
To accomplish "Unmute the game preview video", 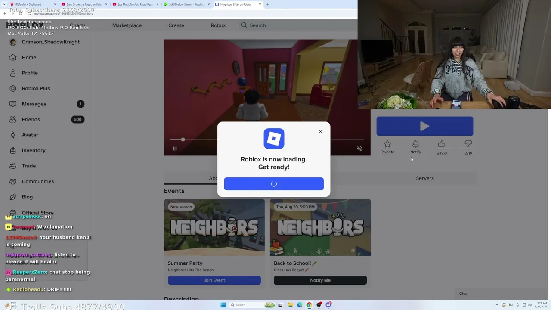I will point(359,149).
